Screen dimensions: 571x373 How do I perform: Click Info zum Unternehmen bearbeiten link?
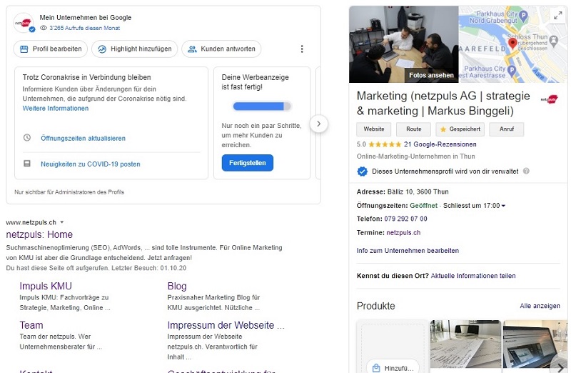click(408, 251)
